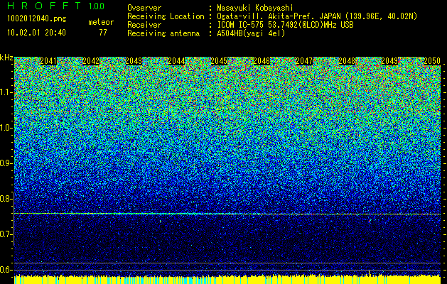Screen dimensions: 447x284
Task: Click the meteor count value 77
Action: pyautogui.click(x=103, y=33)
